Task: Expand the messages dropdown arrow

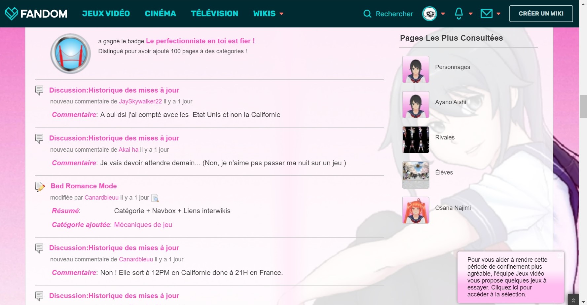Action: point(498,14)
